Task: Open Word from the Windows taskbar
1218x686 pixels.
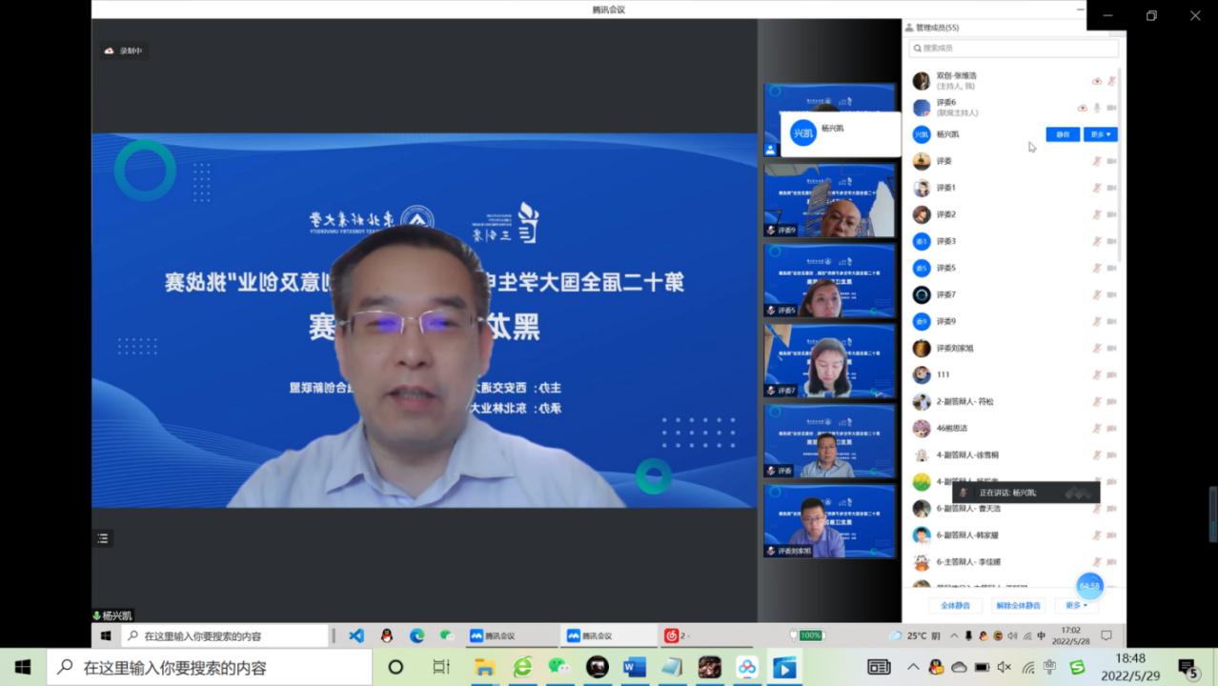Action: [634, 667]
